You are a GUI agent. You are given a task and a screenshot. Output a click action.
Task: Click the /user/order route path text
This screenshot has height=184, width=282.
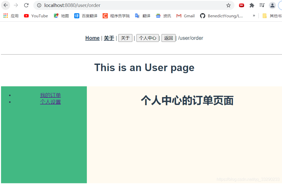coord(191,38)
